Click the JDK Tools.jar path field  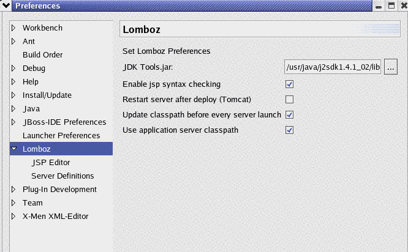click(333, 67)
